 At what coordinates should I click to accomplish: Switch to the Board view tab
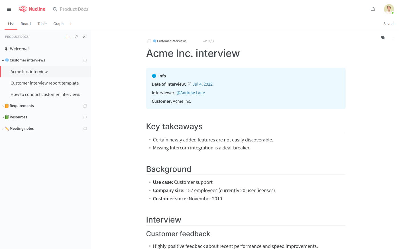[26, 24]
